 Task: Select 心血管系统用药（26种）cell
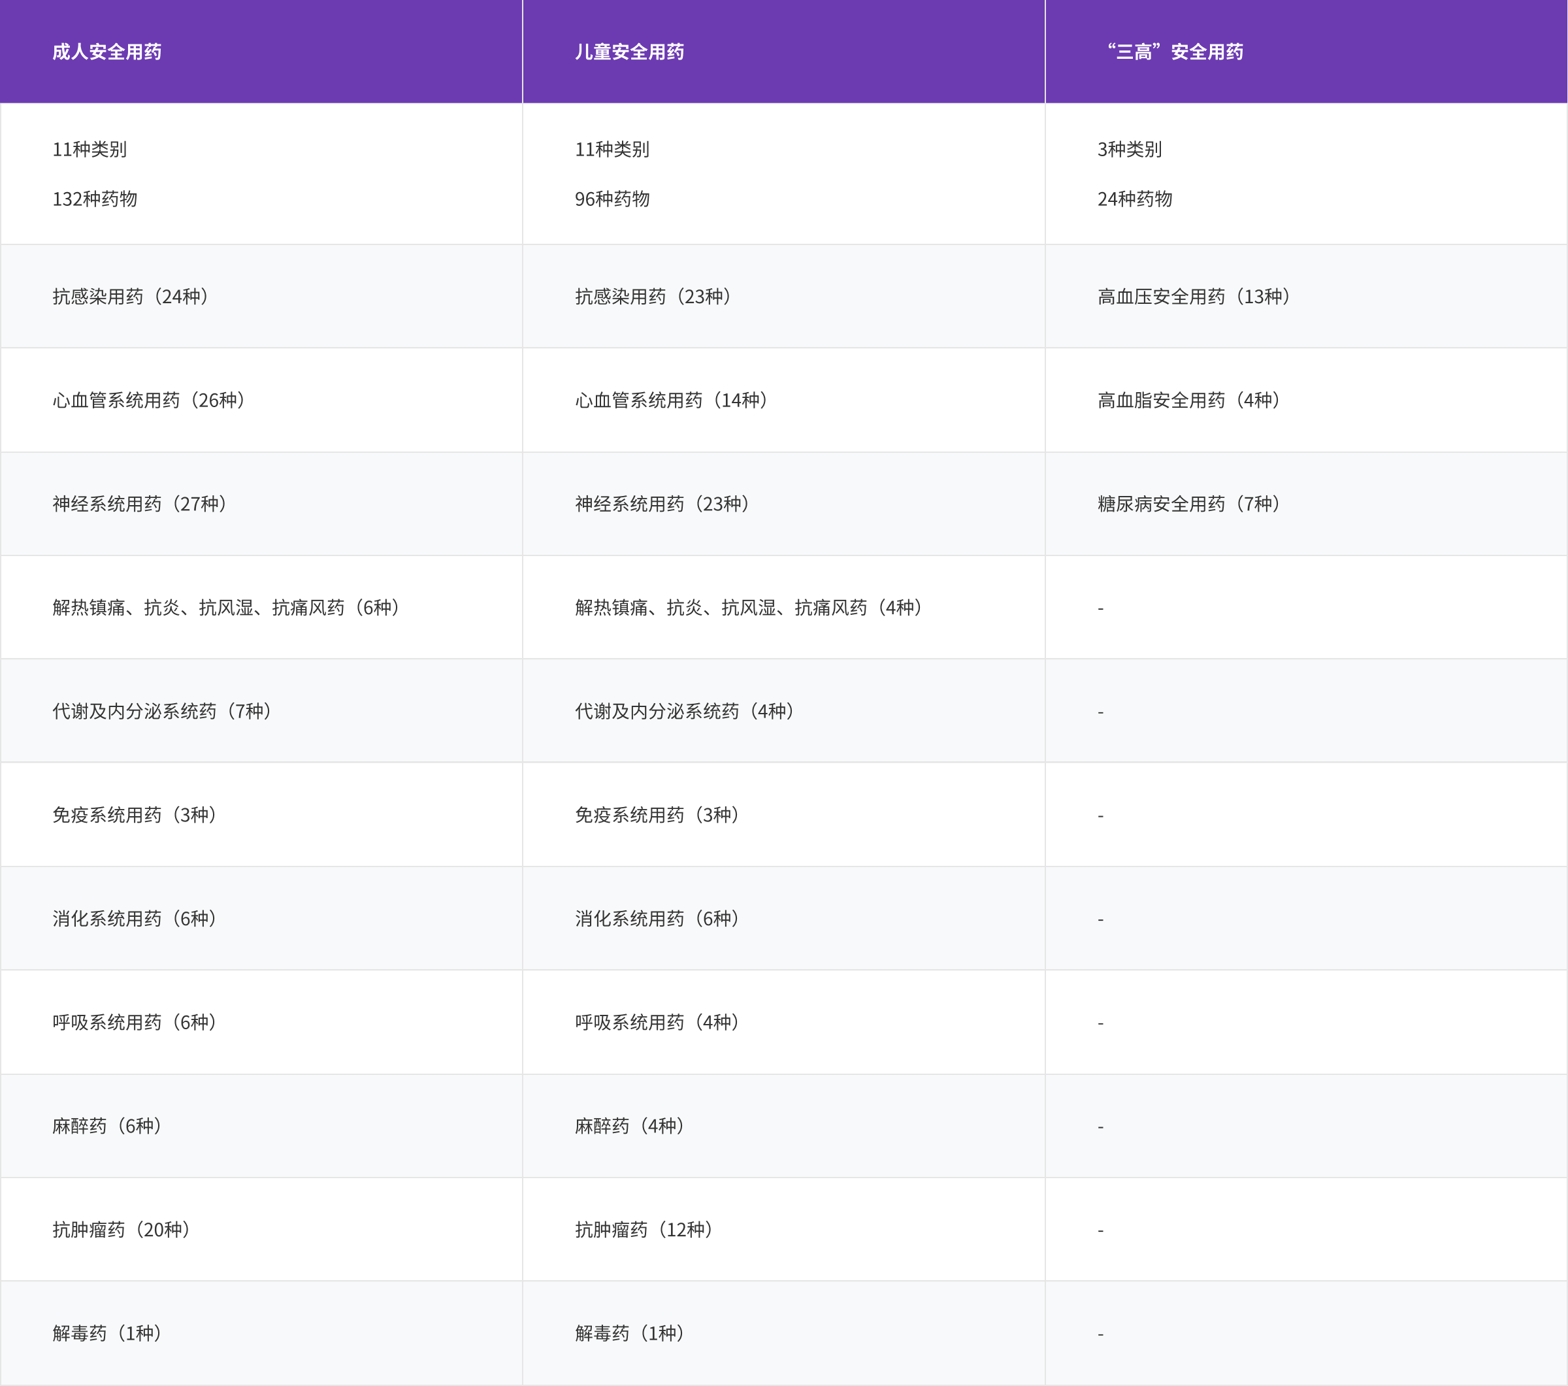tap(149, 400)
